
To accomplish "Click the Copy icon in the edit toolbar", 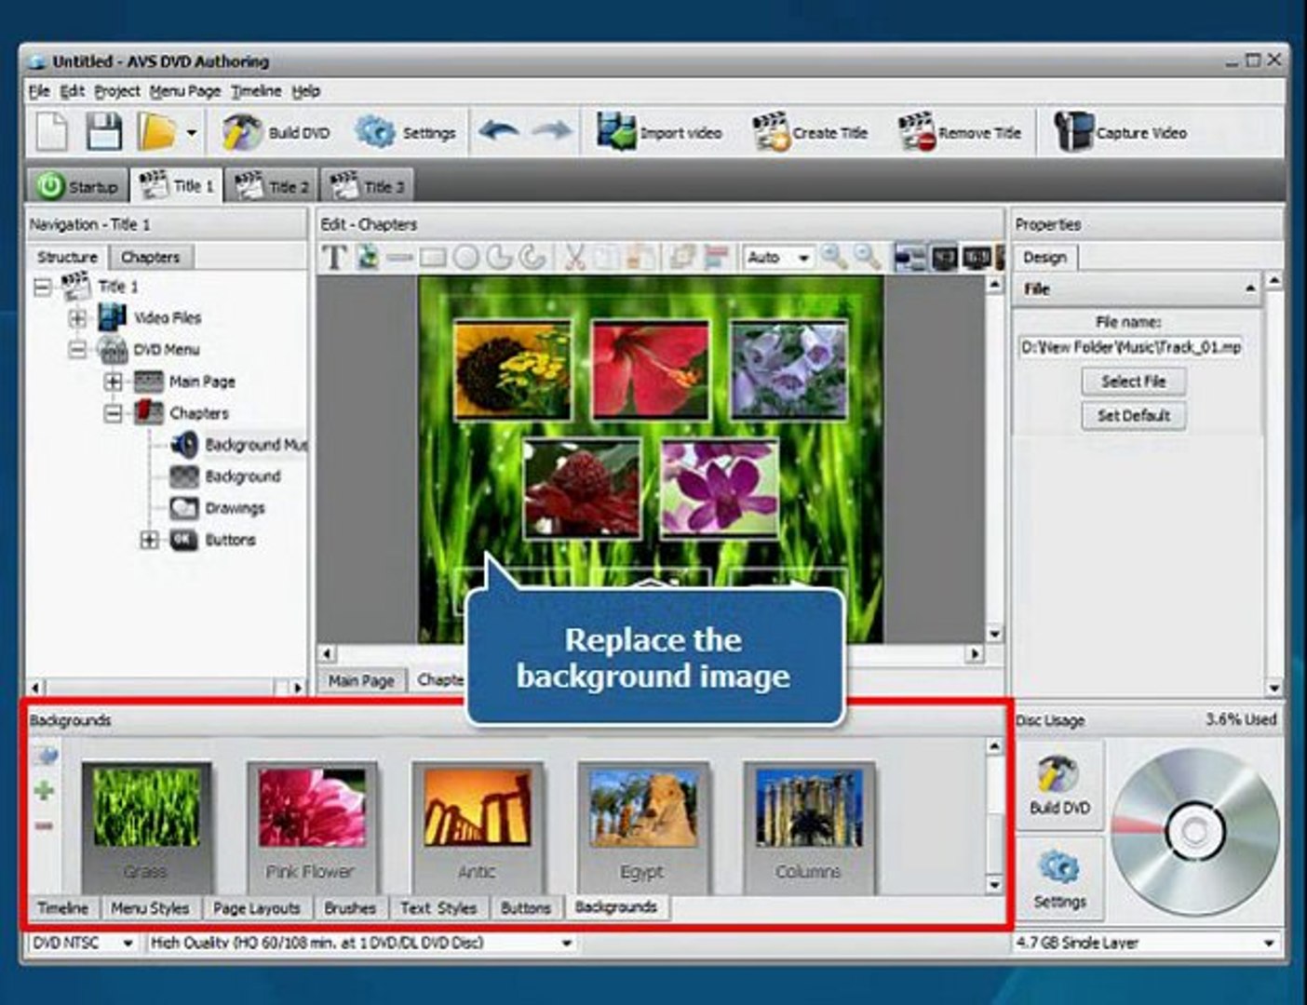I will coord(607,257).
